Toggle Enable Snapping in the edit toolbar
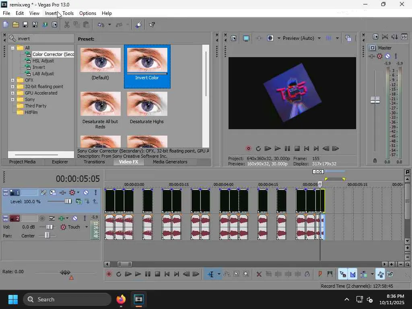Viewport: 412px width, 309px height. pyautogui.click(x=343, y=274)
